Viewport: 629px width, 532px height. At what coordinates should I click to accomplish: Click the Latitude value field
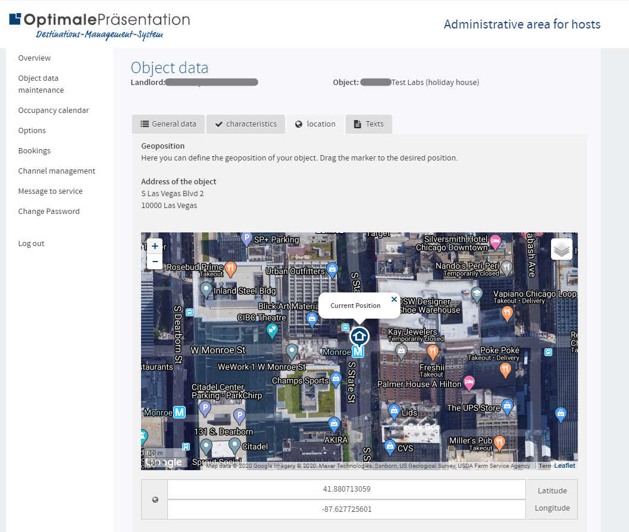[346, 489]
